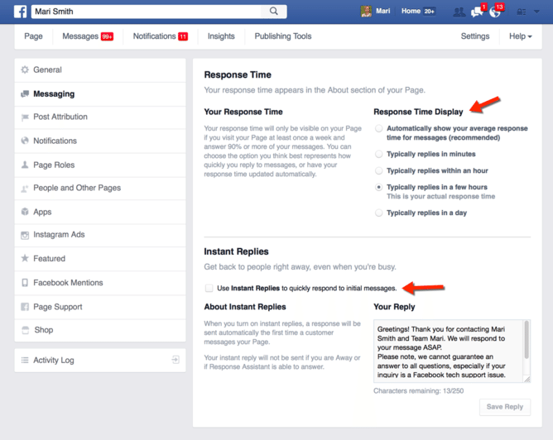553x440 pixels.
Task: Click the search field containing Mari Smith
Action: 146,12
